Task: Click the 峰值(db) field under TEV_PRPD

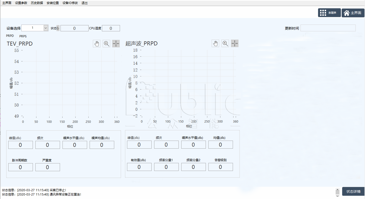Action: tap(20, 145)
